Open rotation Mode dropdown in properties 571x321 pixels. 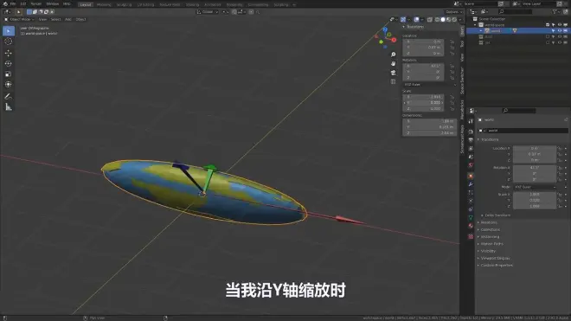click(535, 187)
